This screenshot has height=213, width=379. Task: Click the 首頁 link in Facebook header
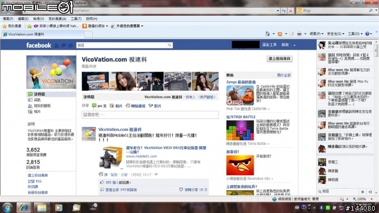(x=285, y=45)
